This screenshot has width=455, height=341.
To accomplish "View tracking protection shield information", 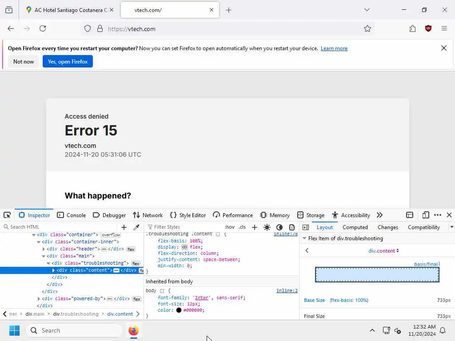I will (x=88, y=28).
